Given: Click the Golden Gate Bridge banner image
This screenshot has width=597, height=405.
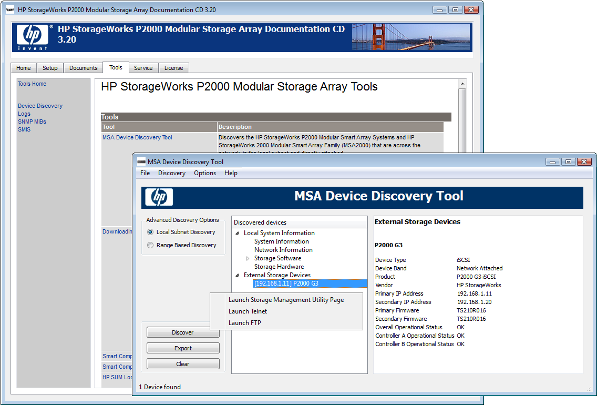Looking at the screenshot, I should point(411,37).
